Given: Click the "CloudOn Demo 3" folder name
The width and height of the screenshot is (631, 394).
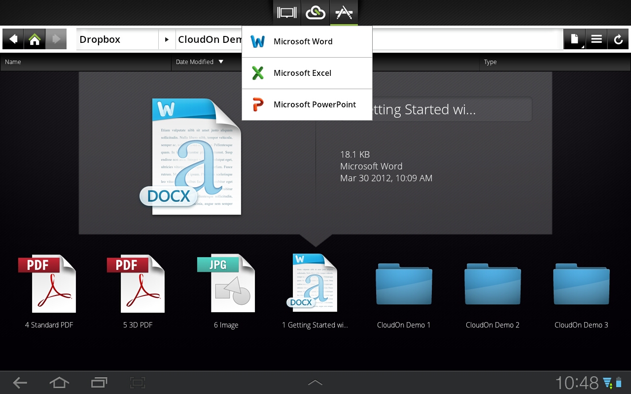Looking at the screenshot, I should click(x=581, y=325).
